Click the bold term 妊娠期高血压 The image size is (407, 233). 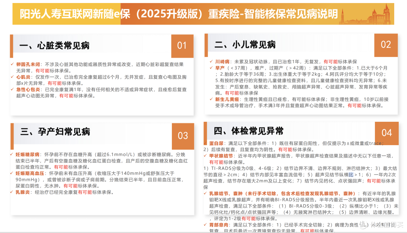30,173
